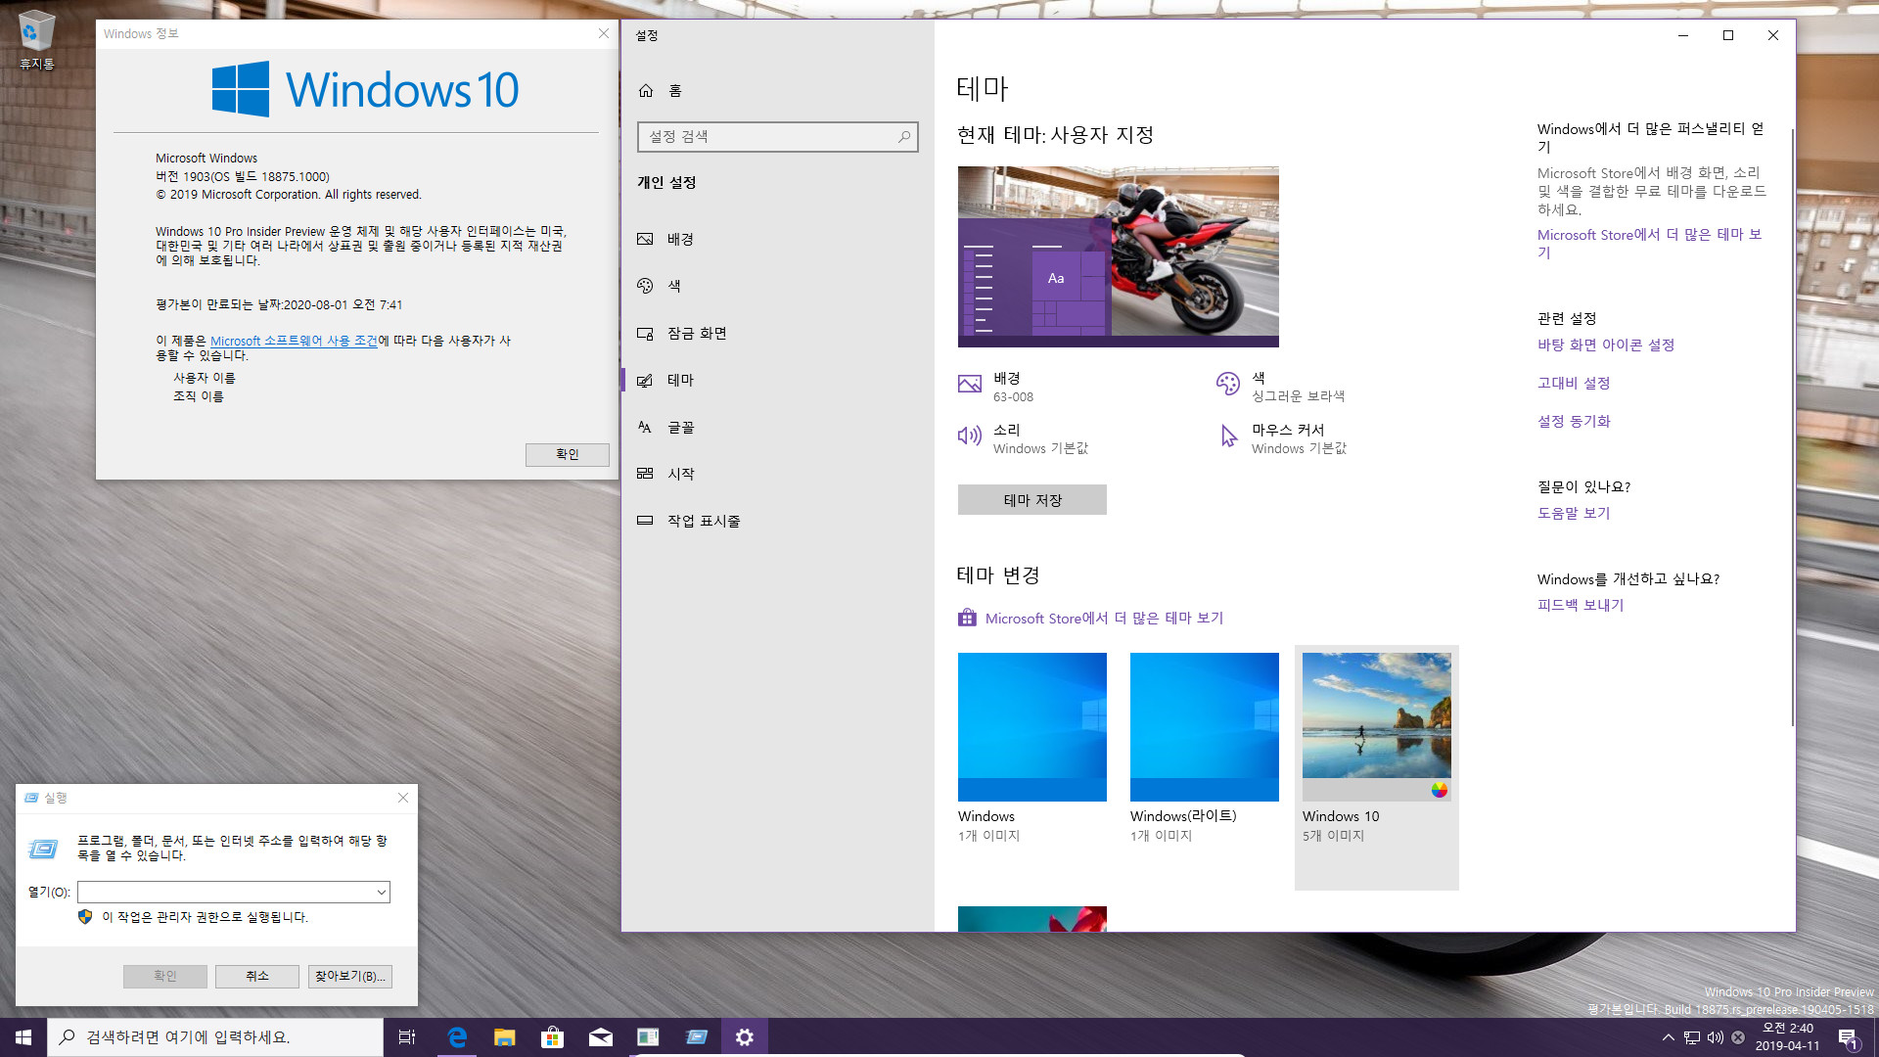
Task: Open Microsoft Store link for more themes
Action: tap(1104, 619)
